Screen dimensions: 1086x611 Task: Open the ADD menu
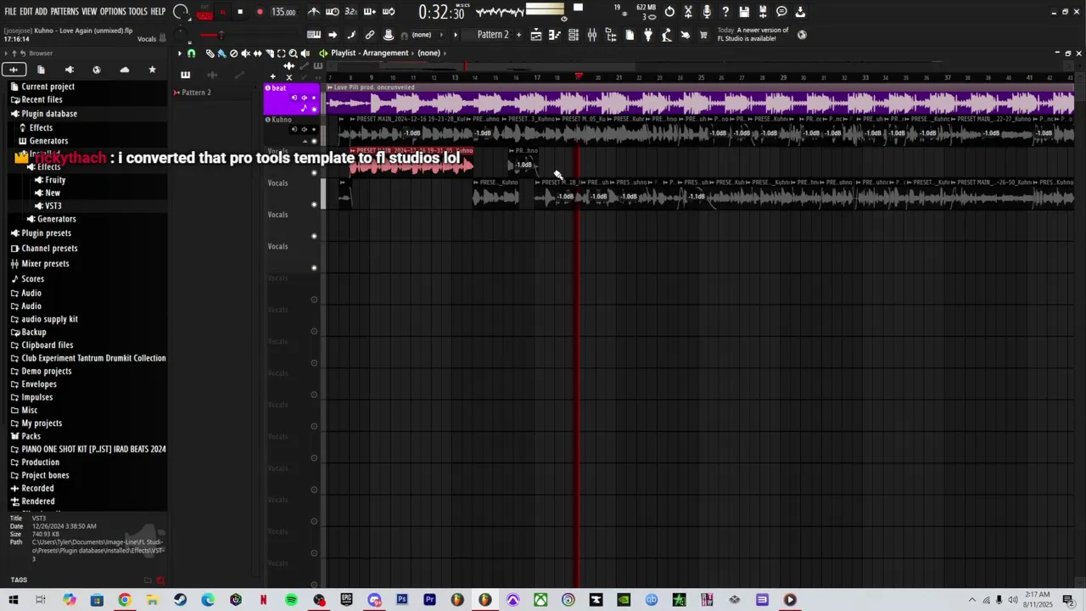[x=41, y=12]
